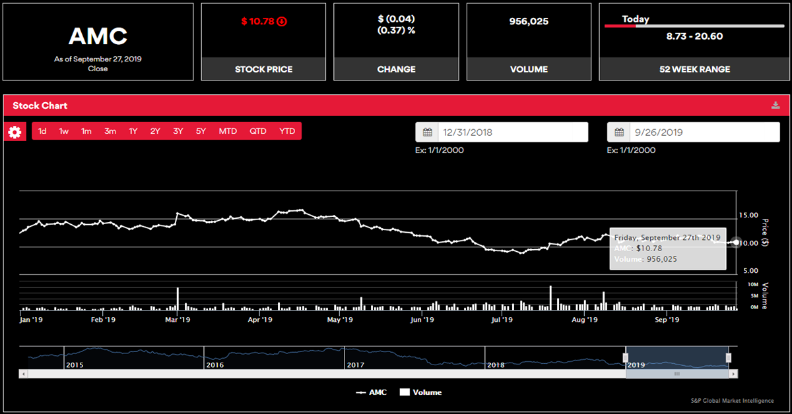Click navigator scrollbar thumb under 2019
Screen dimensions: 792x414
point(676,374)
